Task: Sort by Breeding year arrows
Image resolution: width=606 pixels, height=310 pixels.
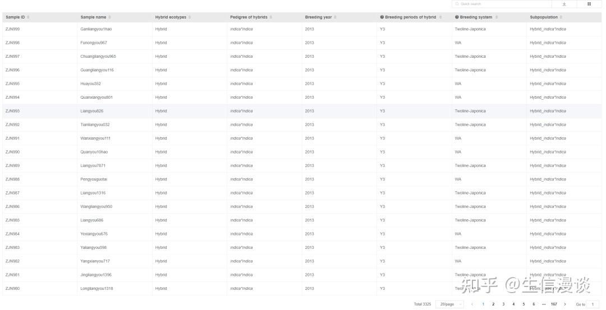Action: 335,17
